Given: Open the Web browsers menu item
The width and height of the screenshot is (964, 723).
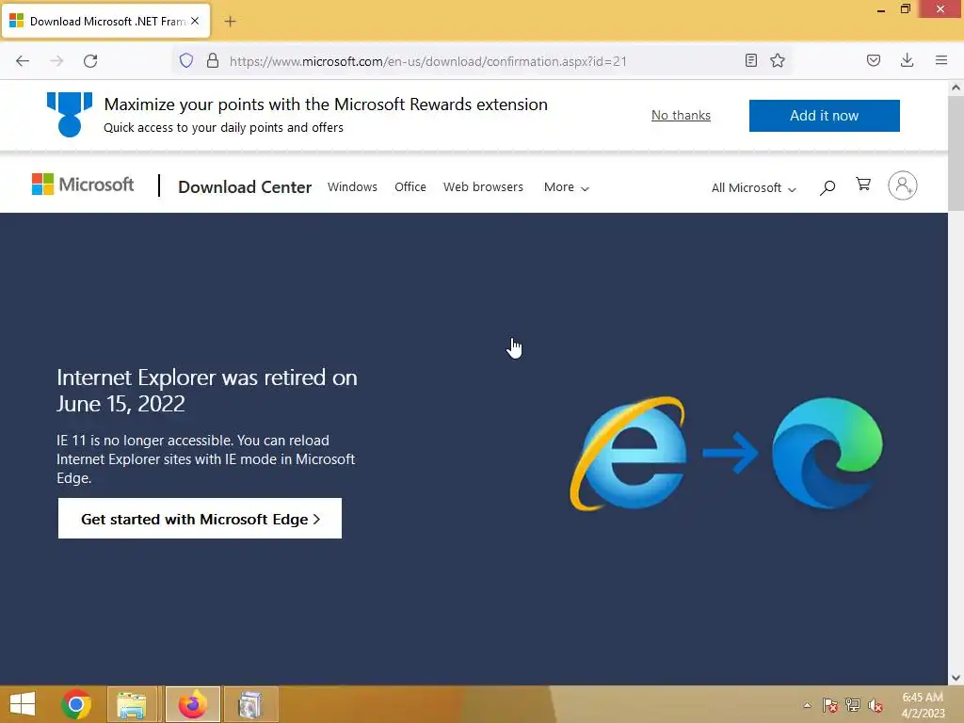Looking at the screenshot, I should pyautogui.click(x=483, y=187).
